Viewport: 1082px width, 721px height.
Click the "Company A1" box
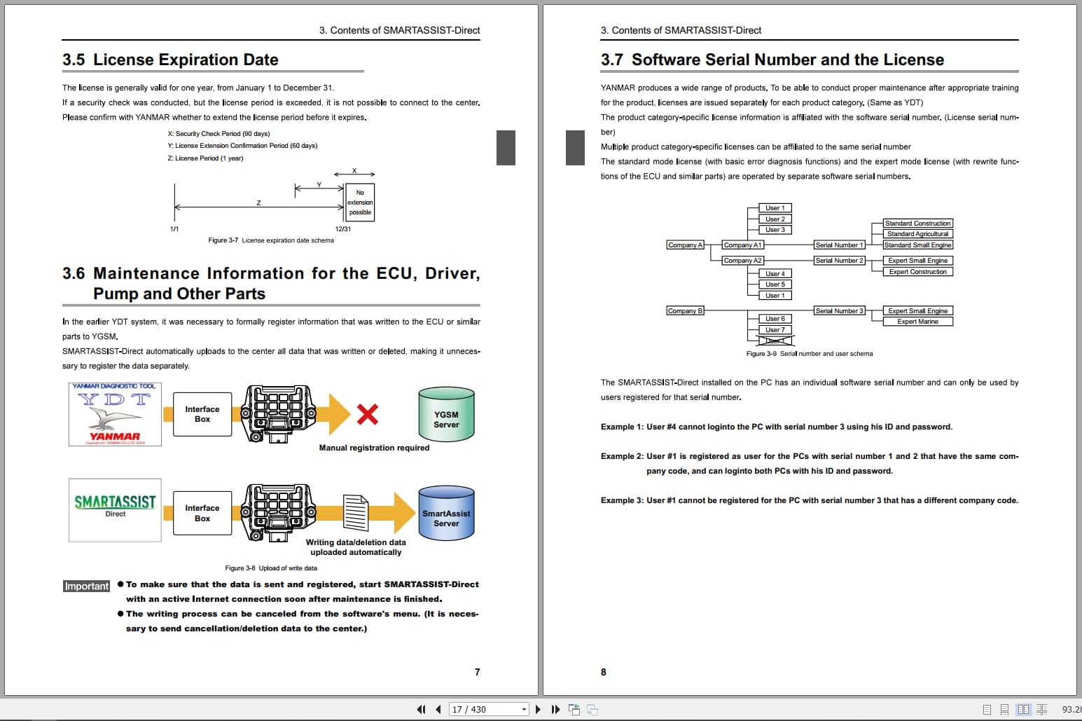742,245
